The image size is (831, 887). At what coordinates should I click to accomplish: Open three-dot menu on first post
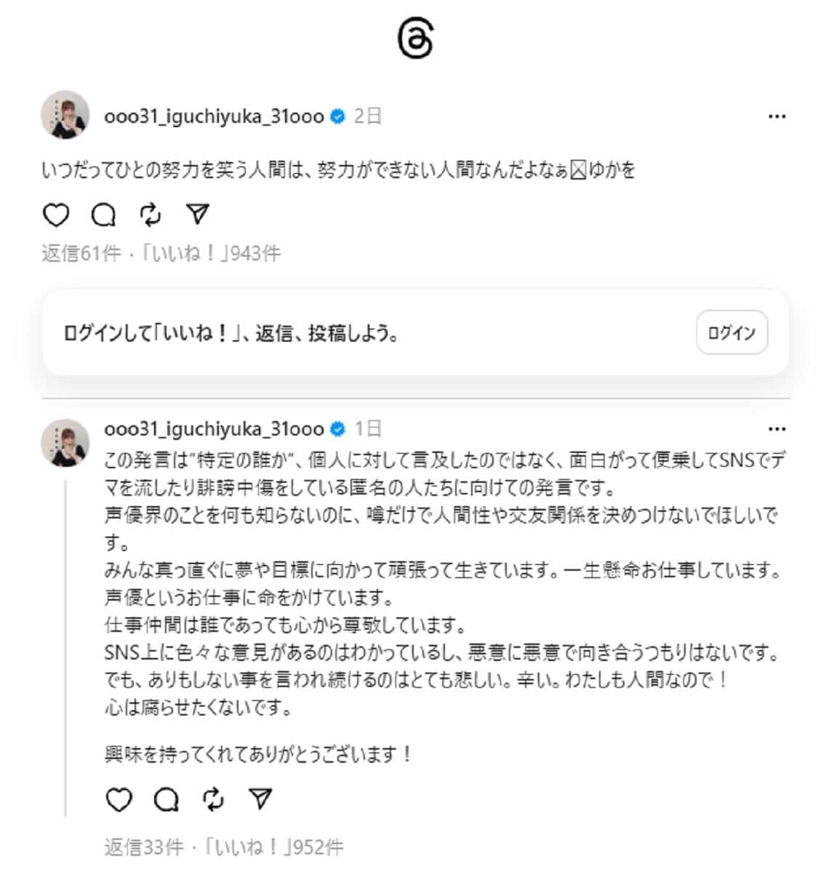tap(776, 116)
